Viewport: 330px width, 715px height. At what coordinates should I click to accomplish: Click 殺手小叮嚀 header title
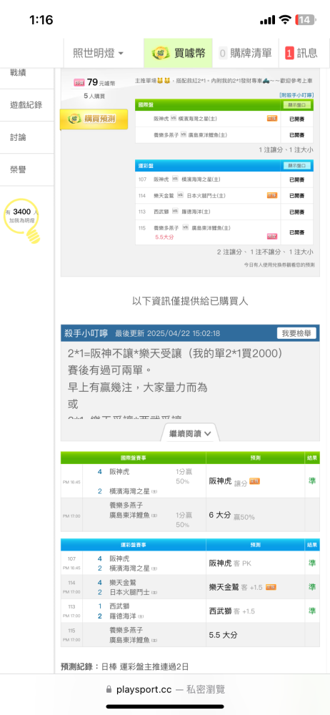pyautogui.click(x=86, y=333)
